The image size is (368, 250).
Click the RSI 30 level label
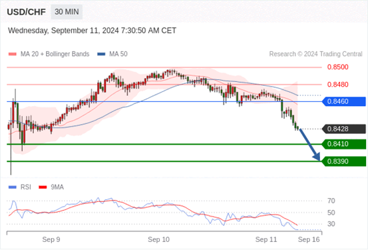coord(331,224)
